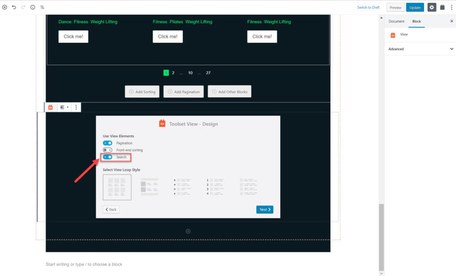This screenshot has height=276, width=456.
Task: Click the editor vertical scrollbar thumb
Action: 381,237
